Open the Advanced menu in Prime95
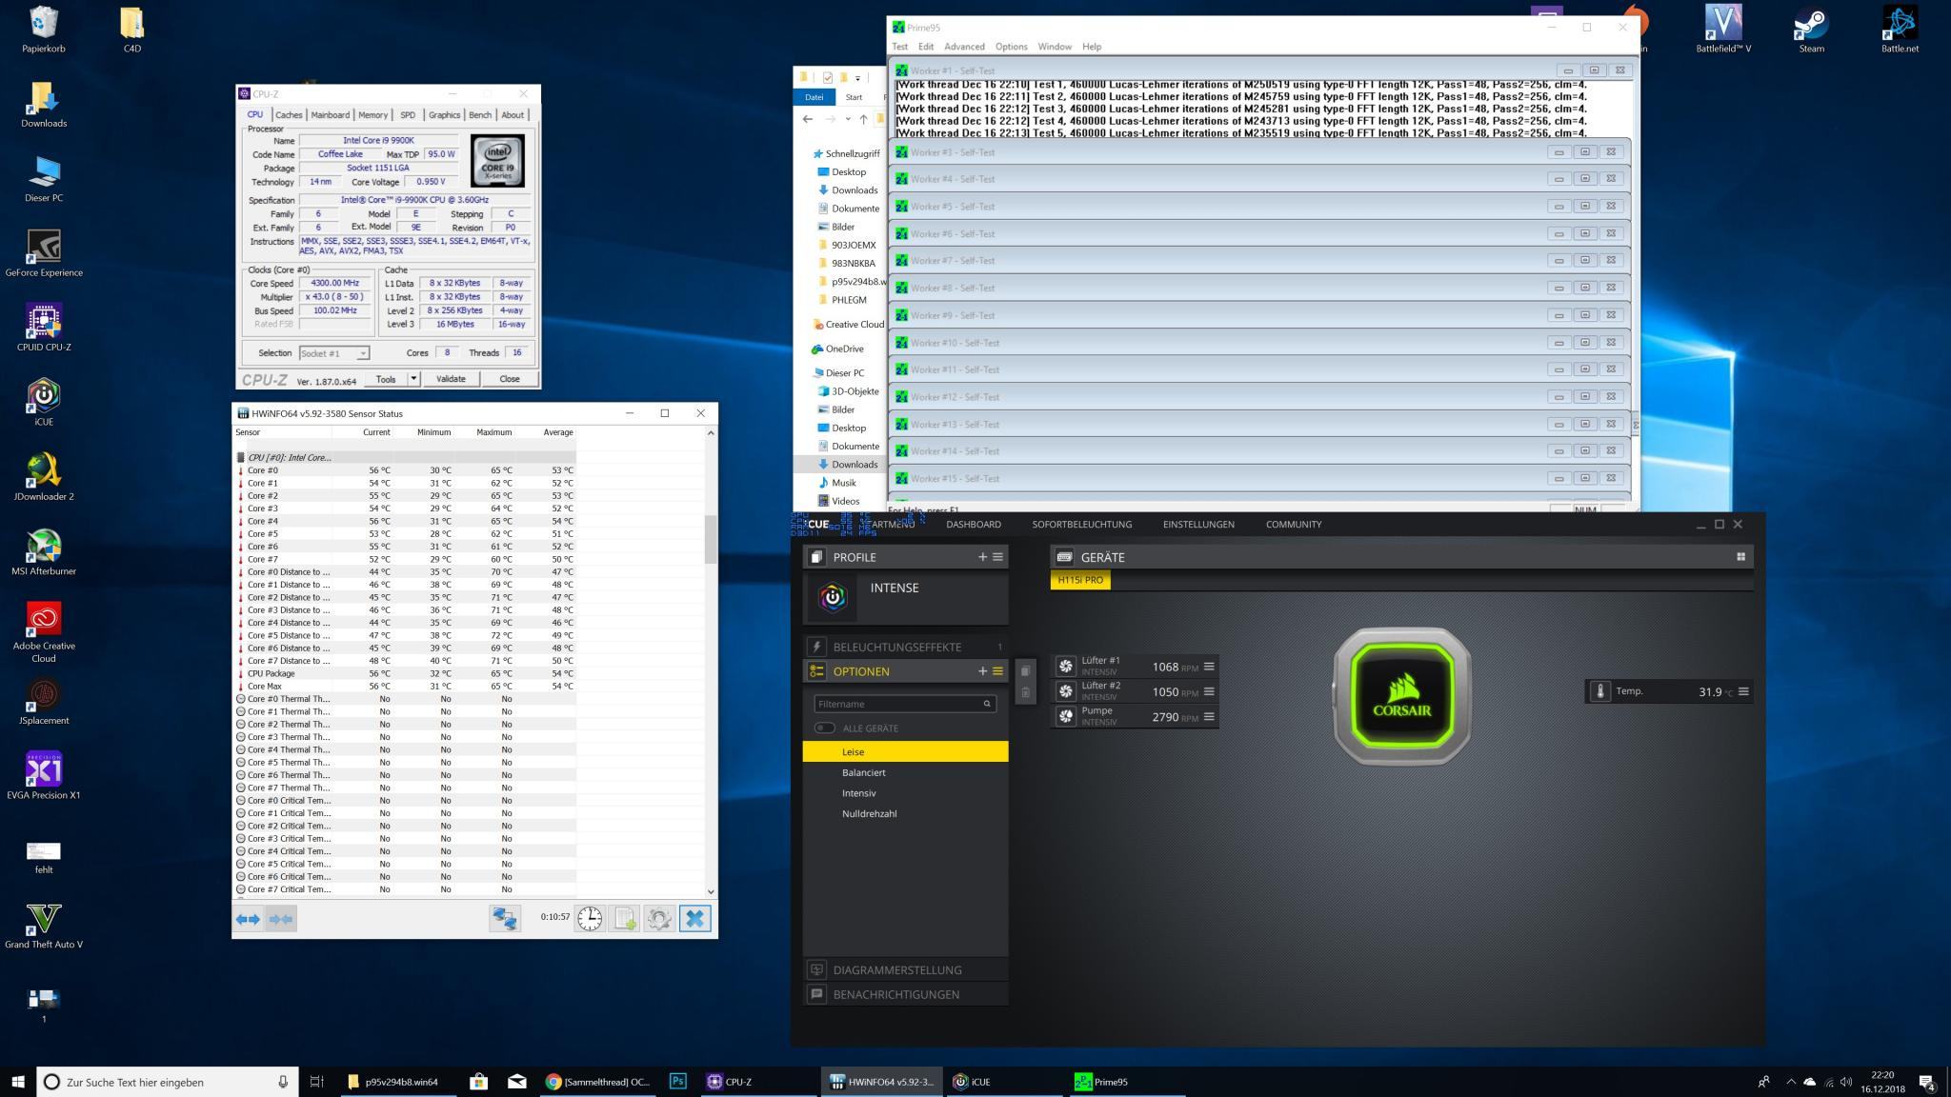This screenshot has width=1951, height=1097. [x=964, y=47]
